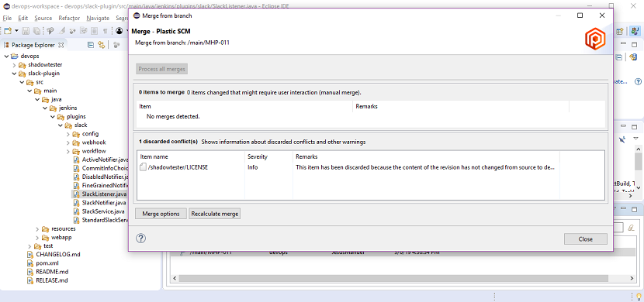
Task: Open the right view's menu triangle
Action: (x=635, y=139)
